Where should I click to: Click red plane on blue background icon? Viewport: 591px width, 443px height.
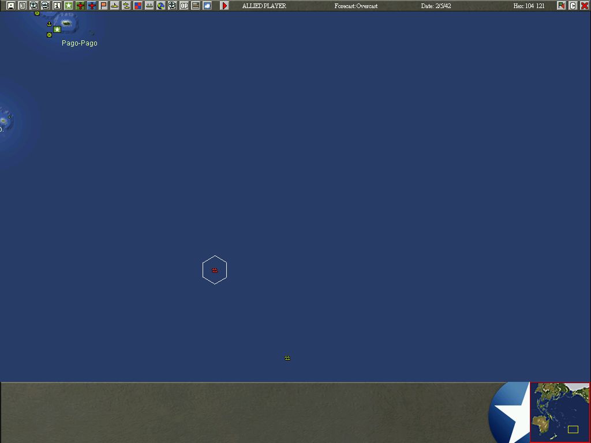[x=92, y=6]
